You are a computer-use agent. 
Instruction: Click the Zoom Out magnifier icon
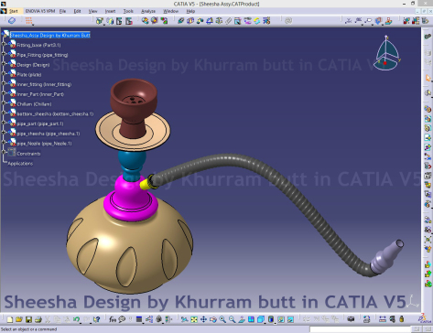233,319
